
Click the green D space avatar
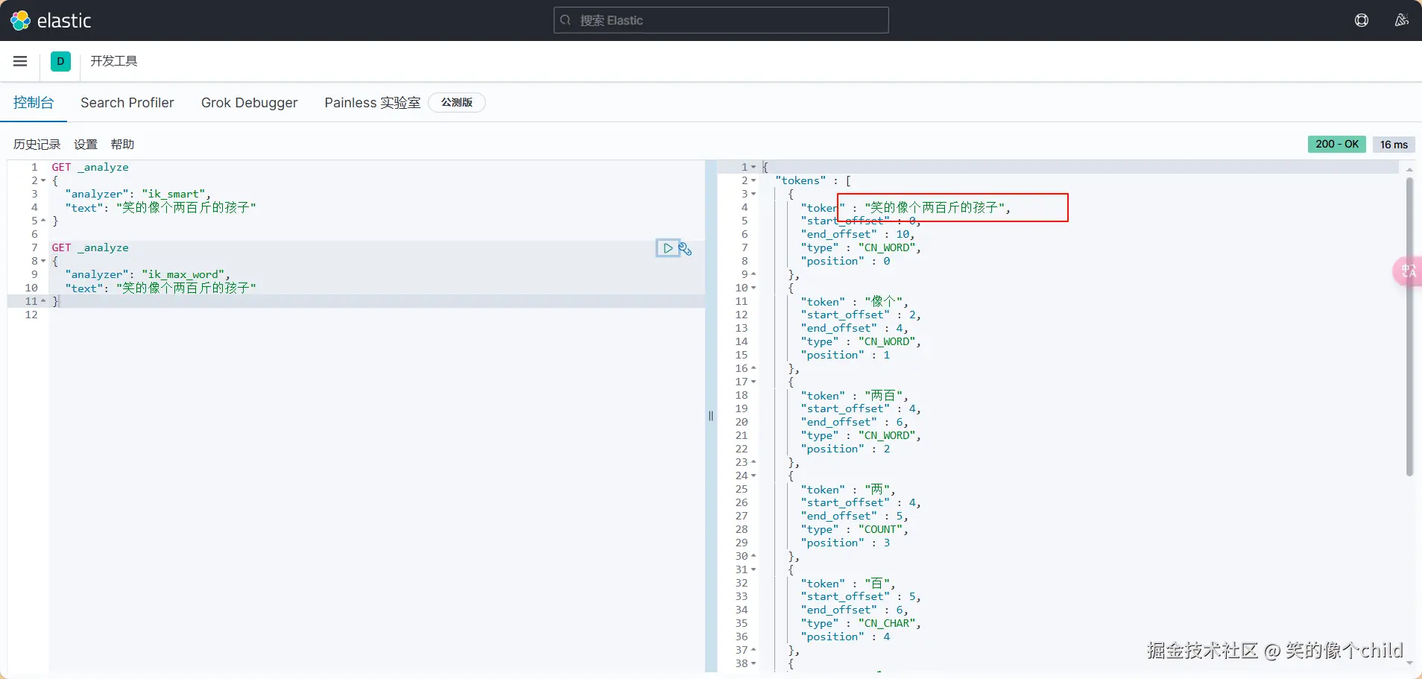(x=60, y=61)
